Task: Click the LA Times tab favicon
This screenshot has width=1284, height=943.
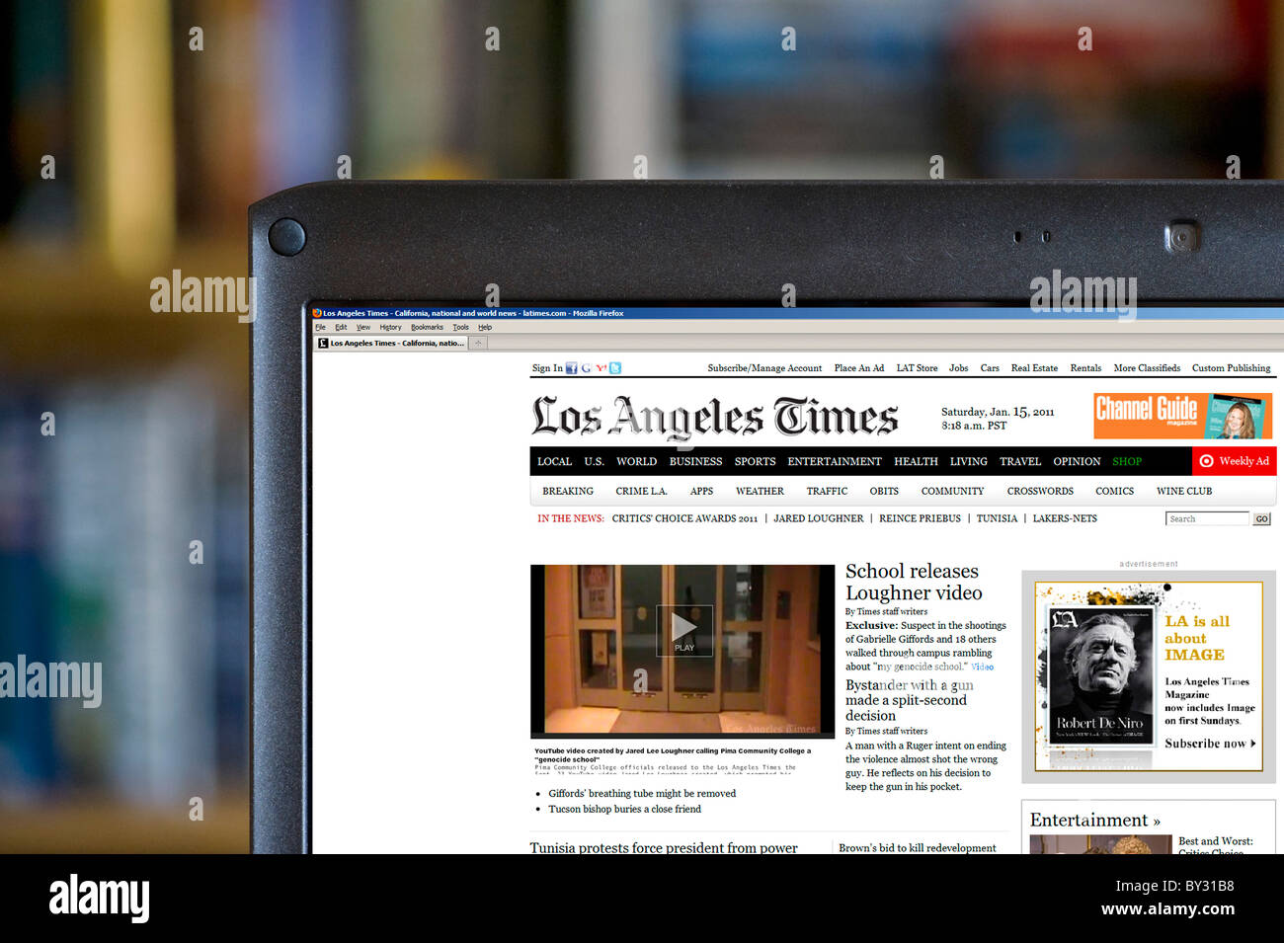Action: (x=322, y=344)
